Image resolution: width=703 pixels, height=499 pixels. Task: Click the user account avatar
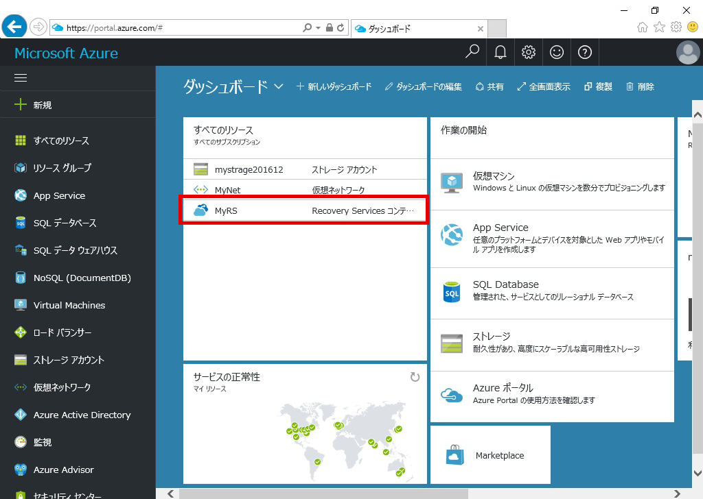[688, 52]
